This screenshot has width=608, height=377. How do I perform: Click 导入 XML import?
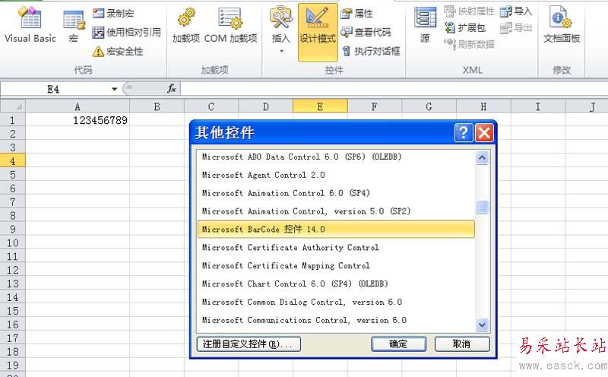(516, 11)
